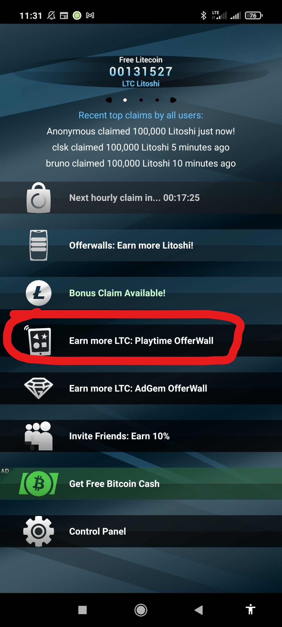Claim the Bonus Claim Available reward

141,293
